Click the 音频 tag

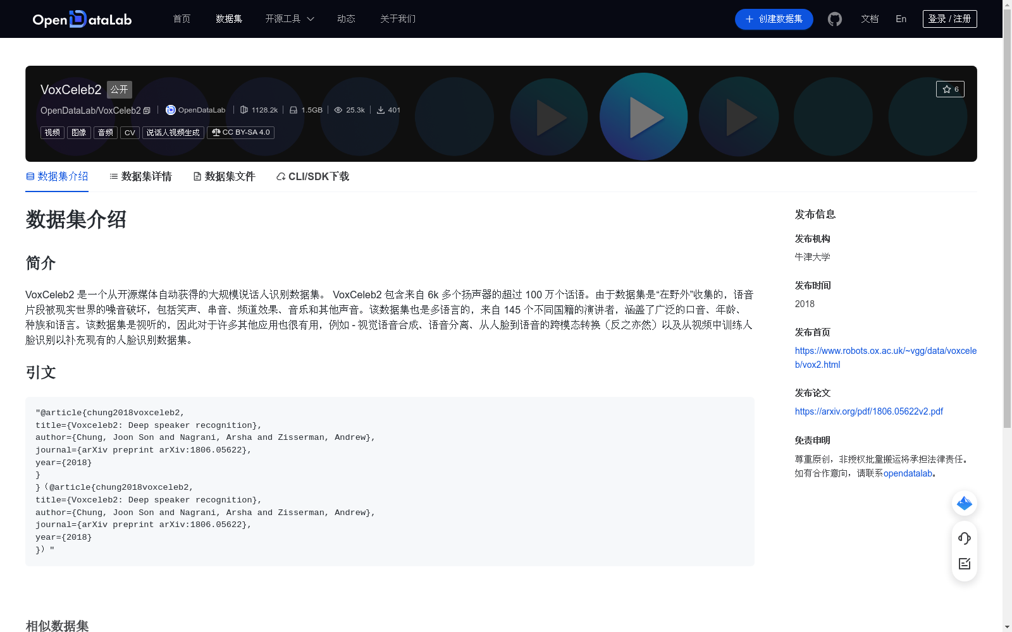tap(106, 133)
